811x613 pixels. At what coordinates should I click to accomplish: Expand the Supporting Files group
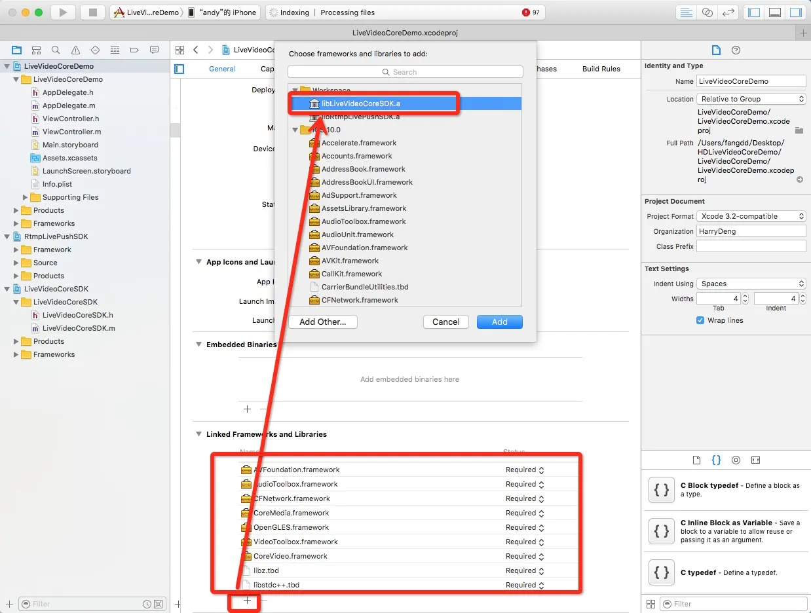pyautogui.click(x=26, y=197)
